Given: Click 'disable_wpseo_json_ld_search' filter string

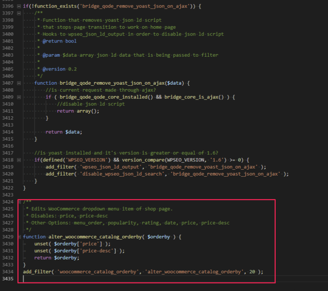Looking at the screenshot, I should tap(122, 174).
